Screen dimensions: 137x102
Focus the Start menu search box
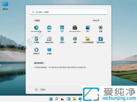coord(68,12)
